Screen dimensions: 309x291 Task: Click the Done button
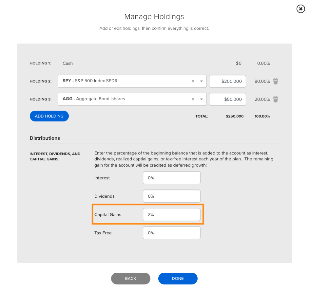tap(178, 279)
